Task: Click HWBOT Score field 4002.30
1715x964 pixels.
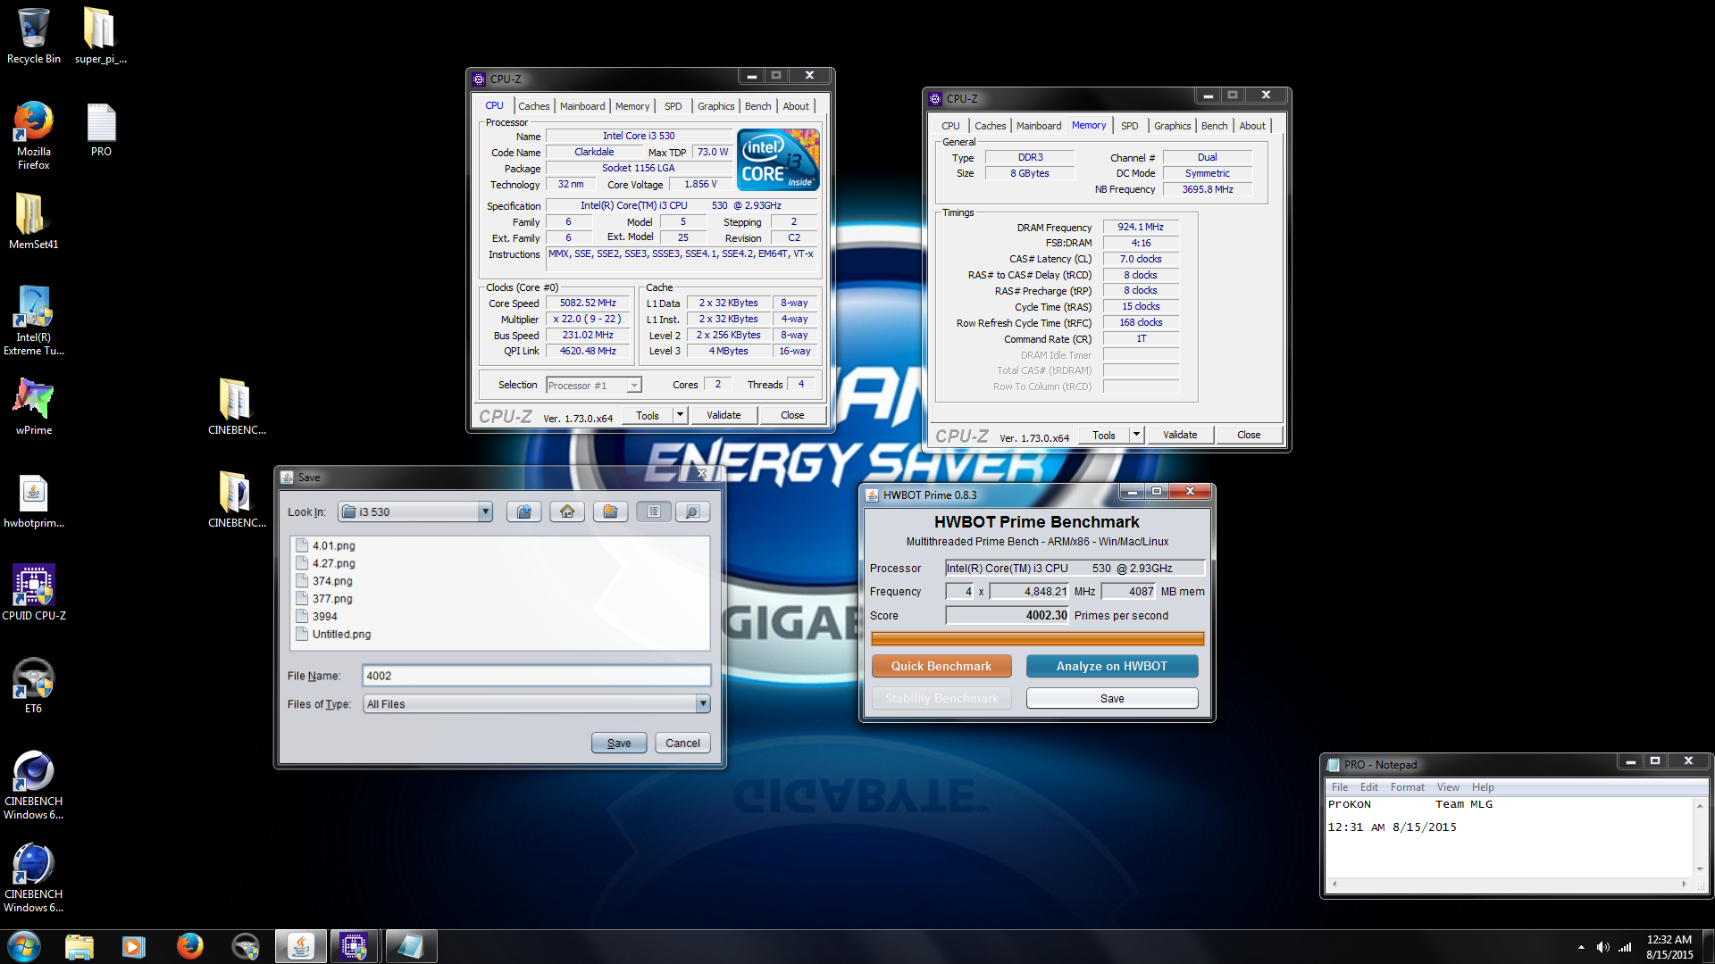Action: pos(1008,615)
